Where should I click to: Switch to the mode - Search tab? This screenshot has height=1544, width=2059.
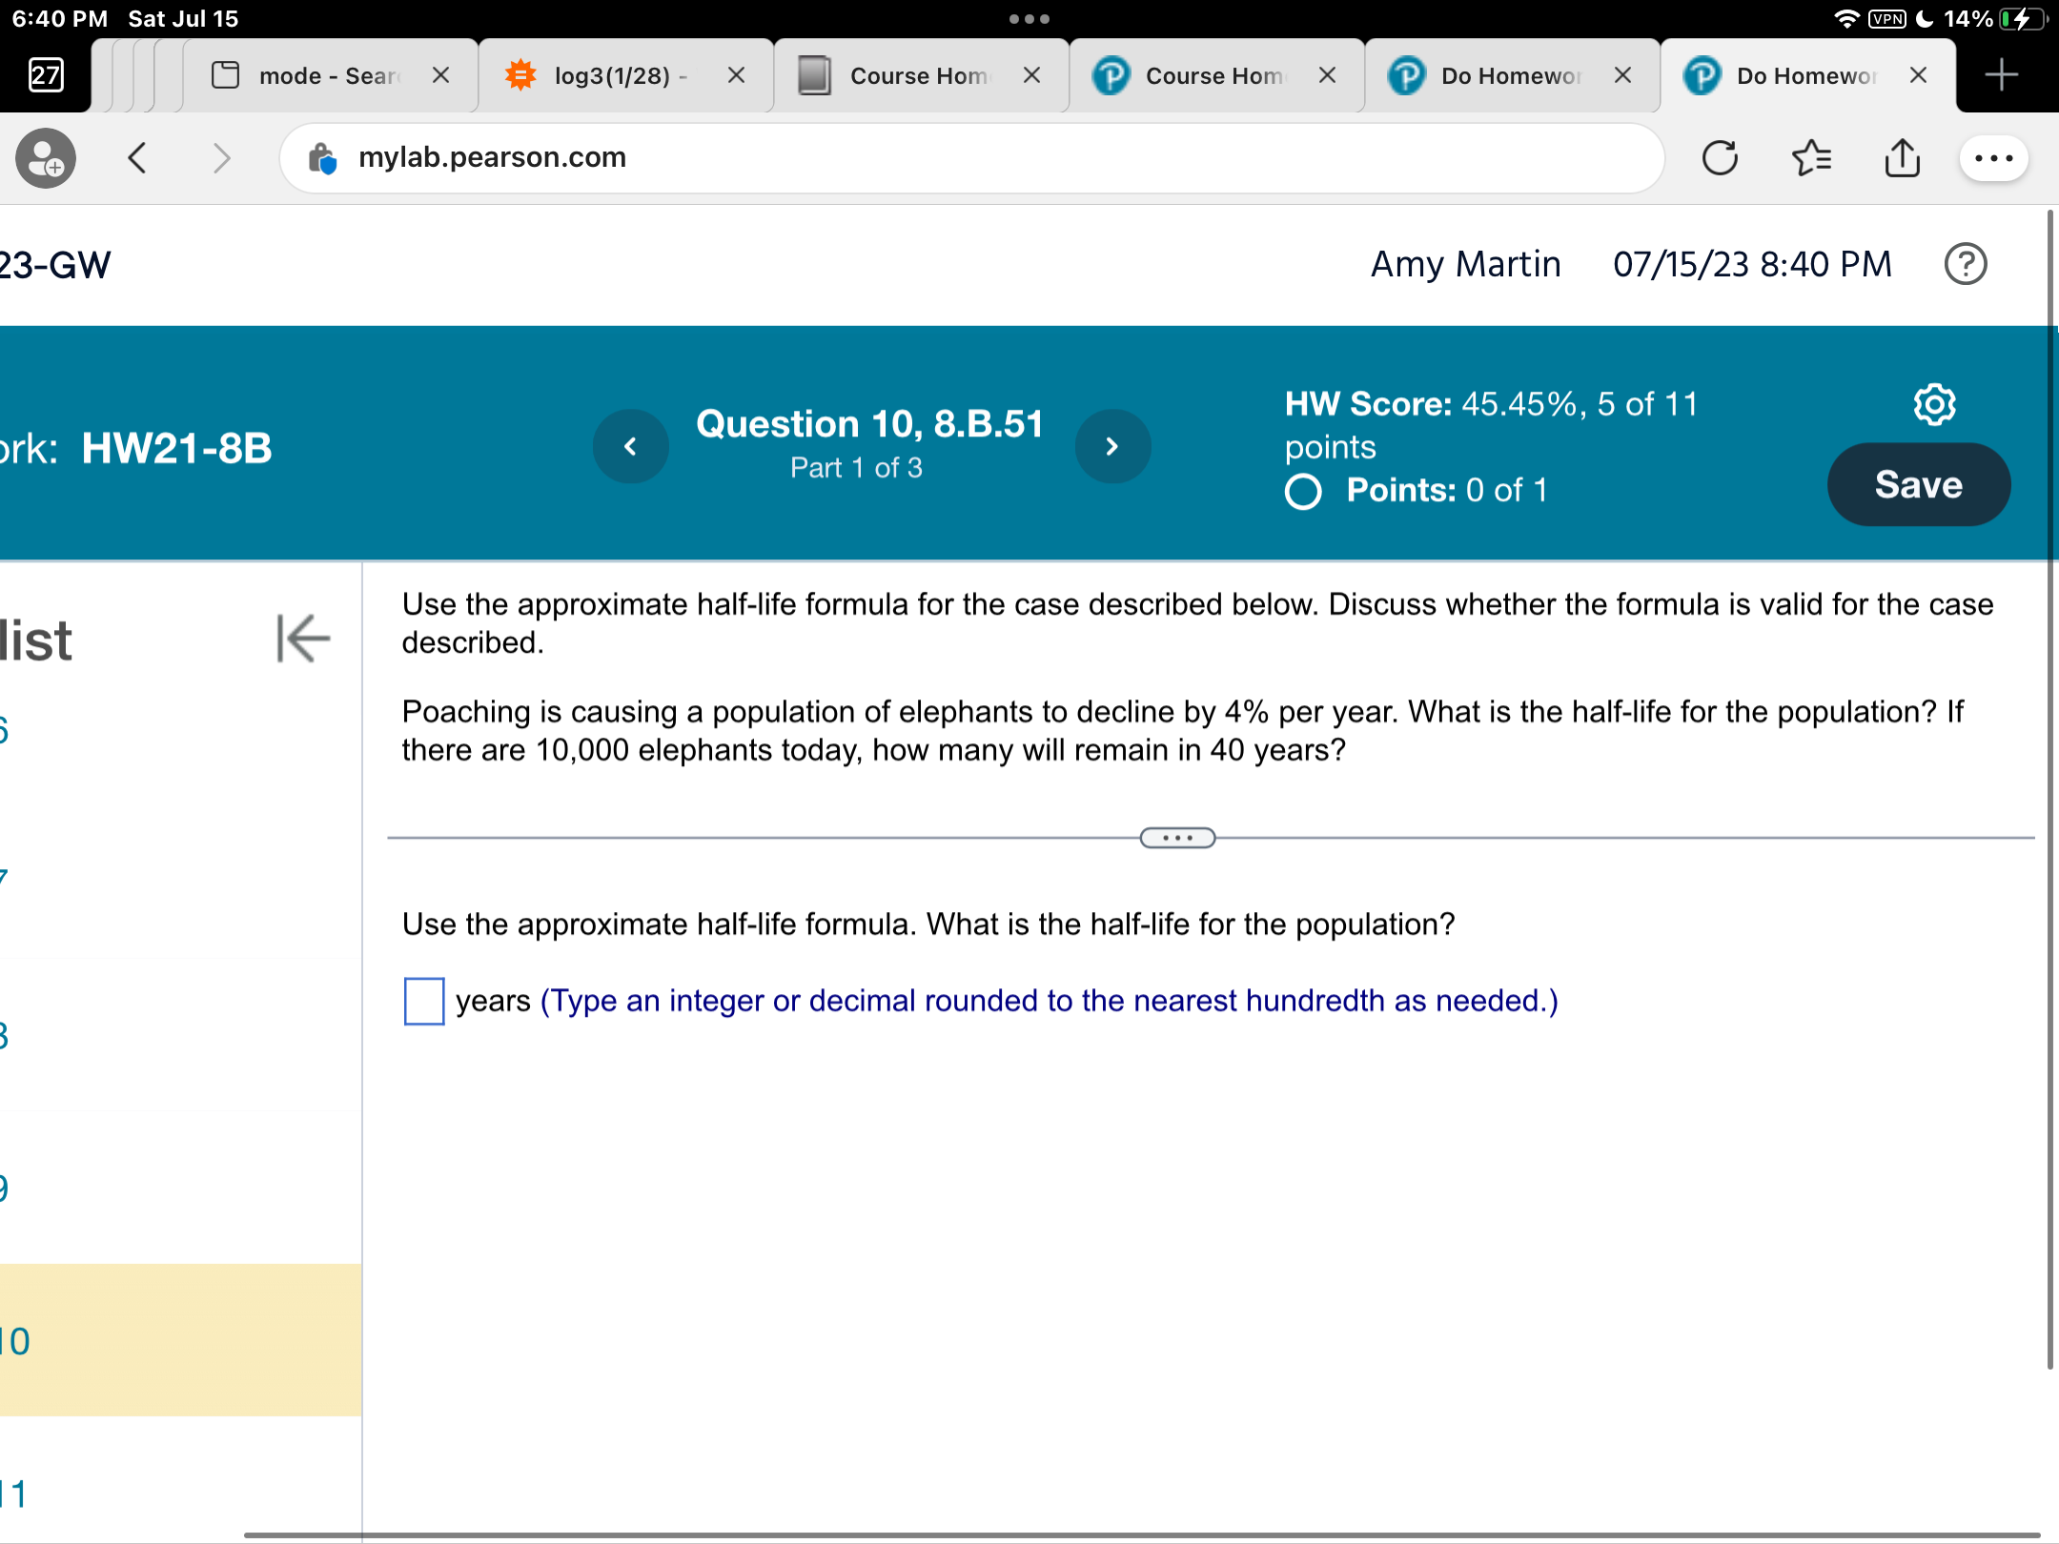329,75
